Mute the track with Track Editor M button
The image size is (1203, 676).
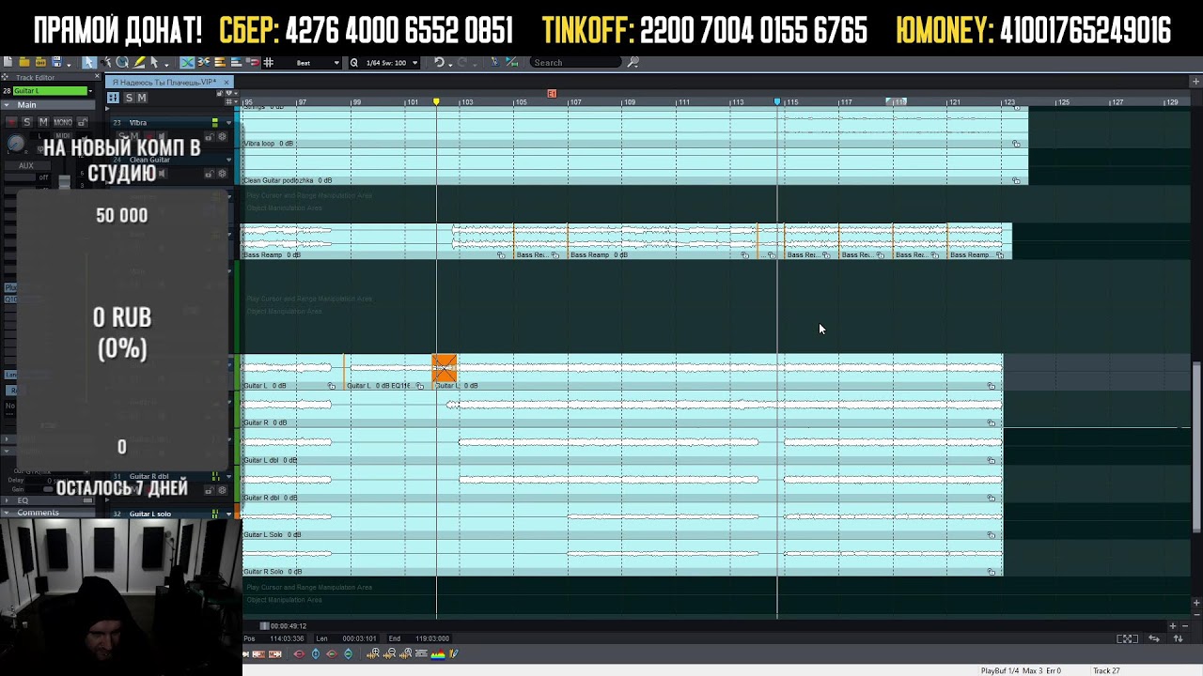pyautogui.click(x=43, y=122)
